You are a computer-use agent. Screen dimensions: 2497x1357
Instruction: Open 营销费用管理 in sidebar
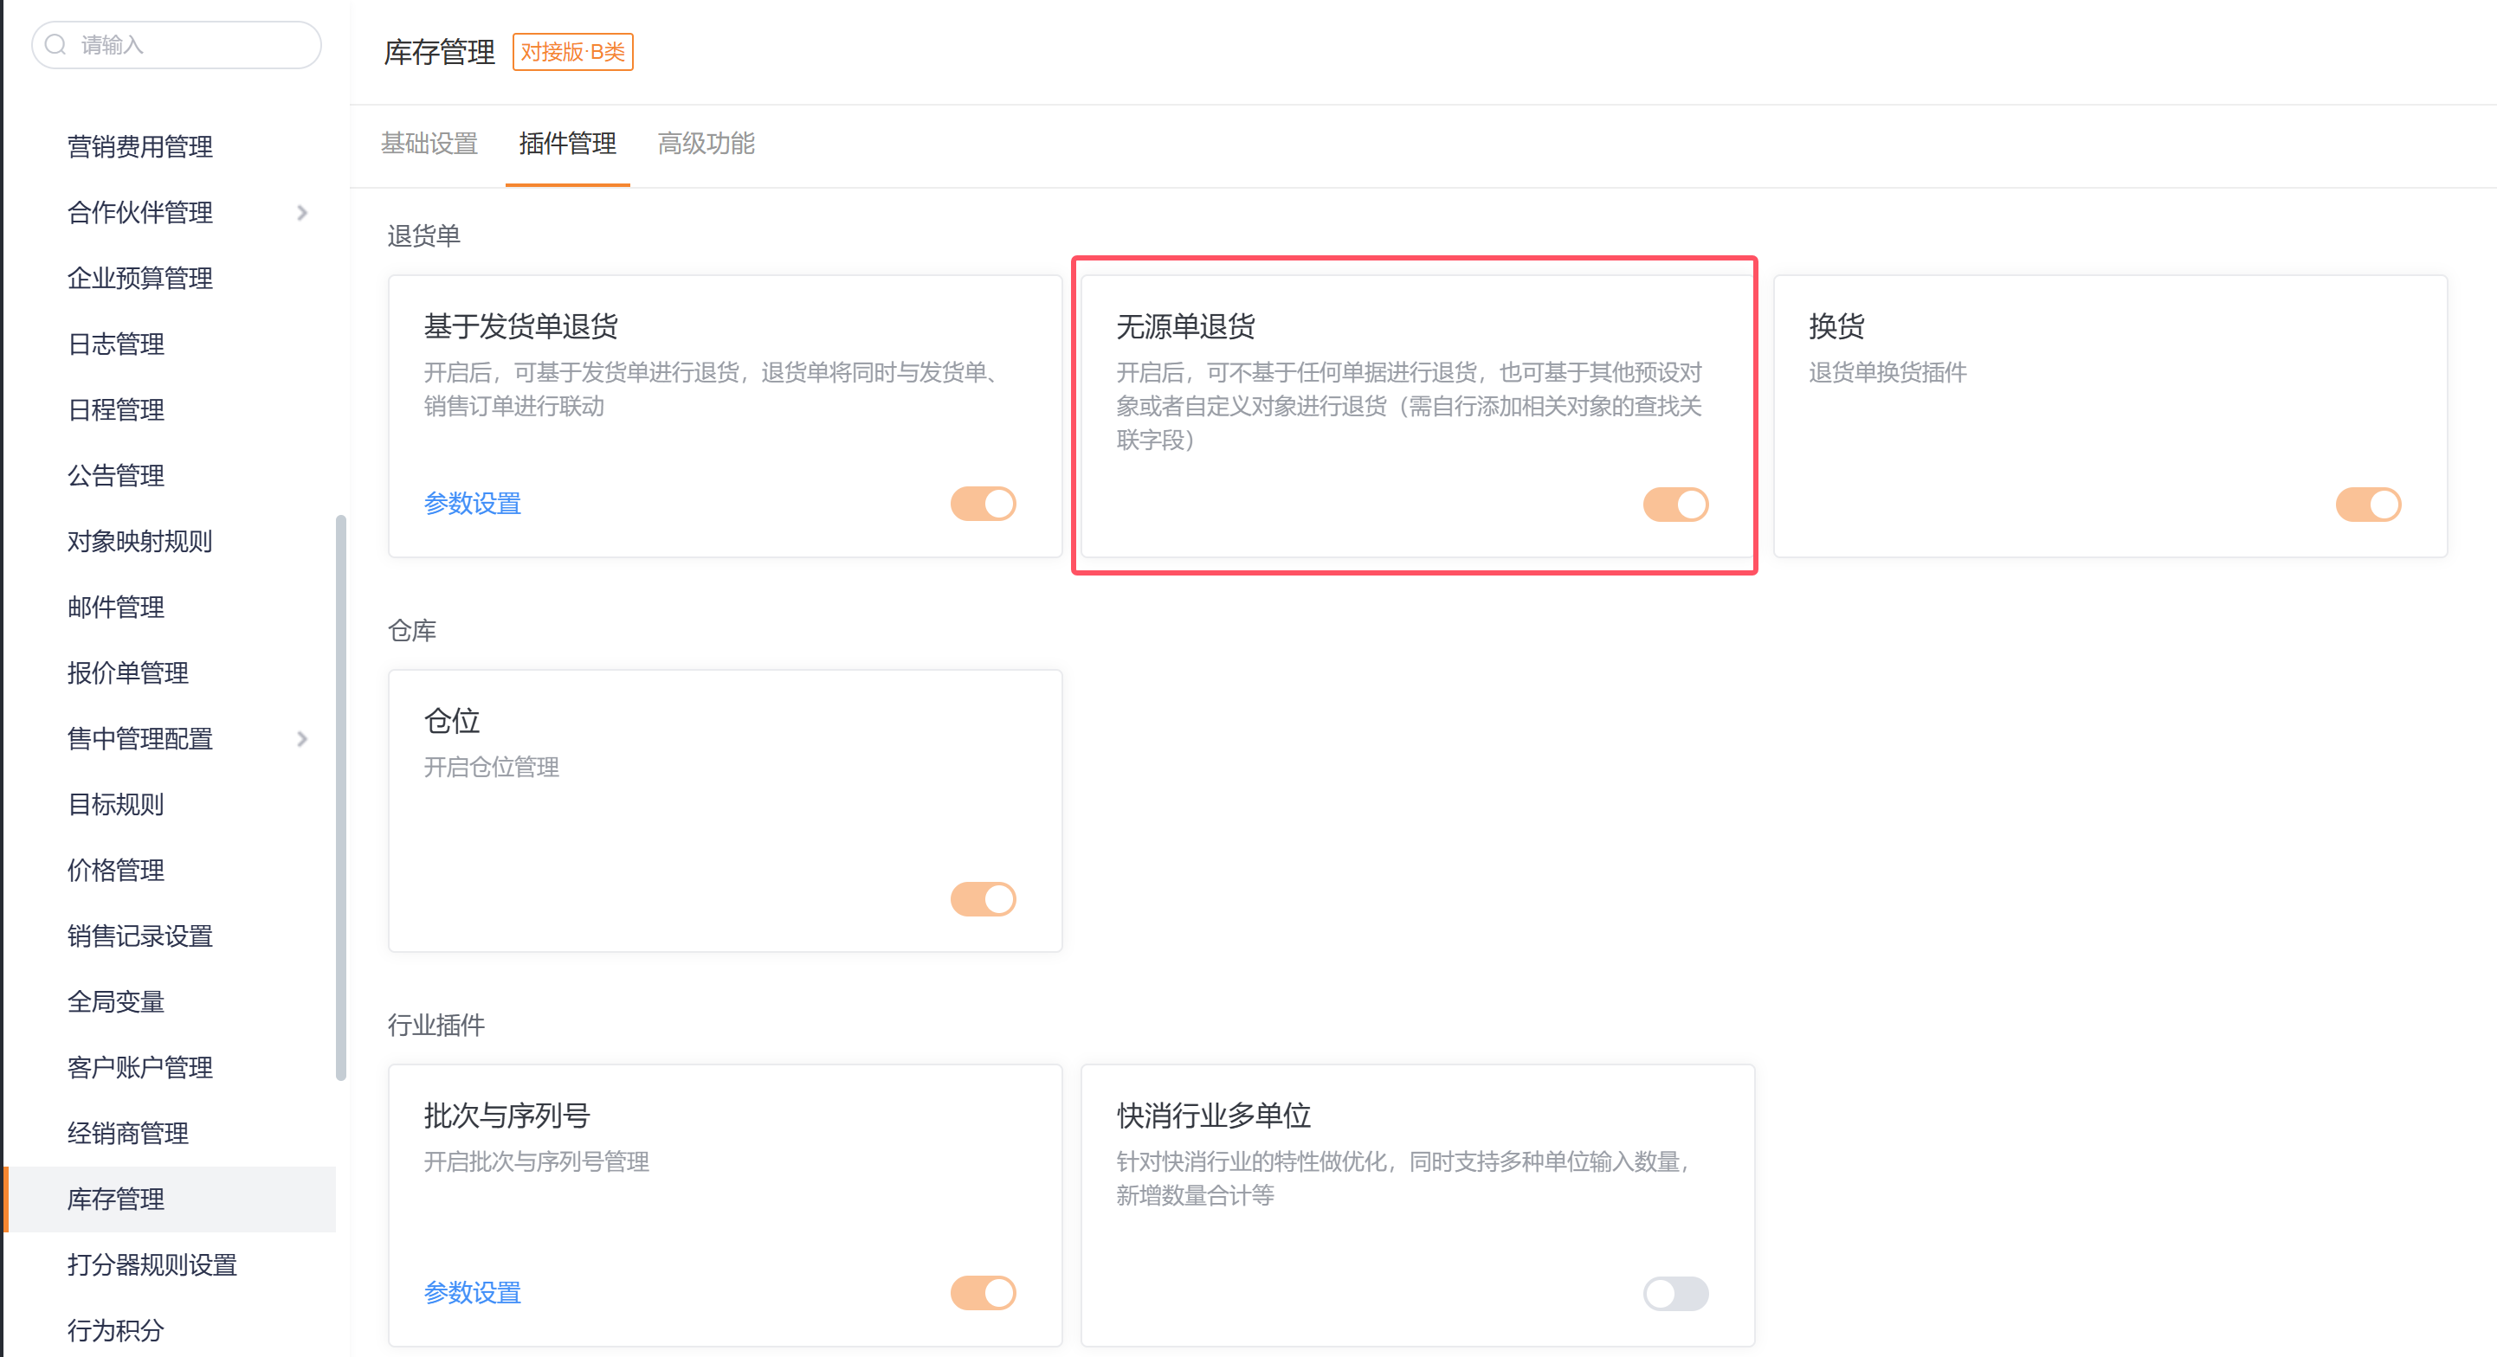click(x=139, y=146)
